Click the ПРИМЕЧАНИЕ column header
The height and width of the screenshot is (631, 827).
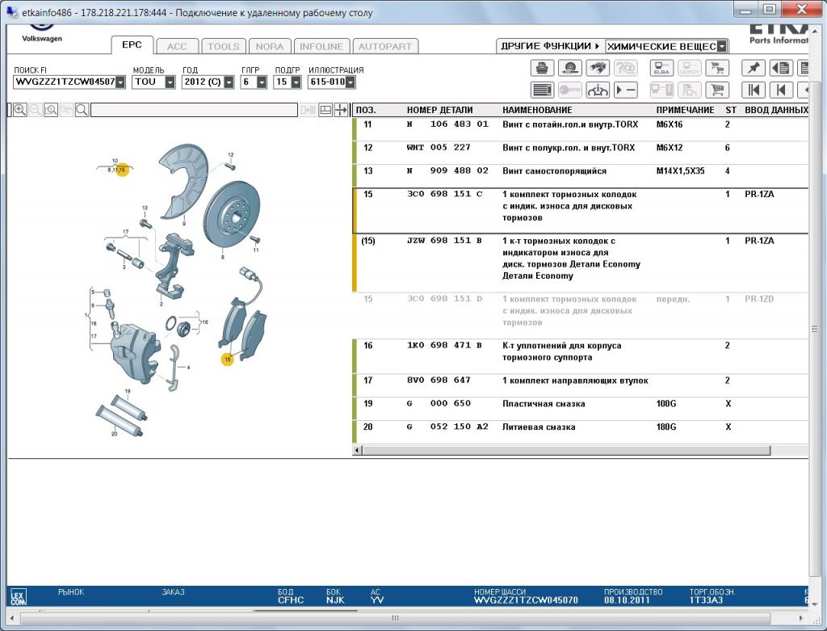(x=685, y=110)
